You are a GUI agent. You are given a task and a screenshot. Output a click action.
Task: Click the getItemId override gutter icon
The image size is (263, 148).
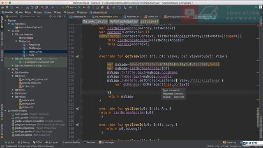pyautogui.click(x=77, y=125)
